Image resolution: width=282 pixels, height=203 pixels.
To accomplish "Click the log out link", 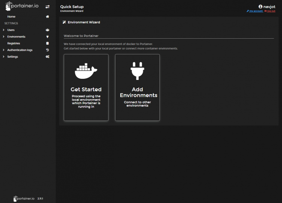I will pos(271,11).
